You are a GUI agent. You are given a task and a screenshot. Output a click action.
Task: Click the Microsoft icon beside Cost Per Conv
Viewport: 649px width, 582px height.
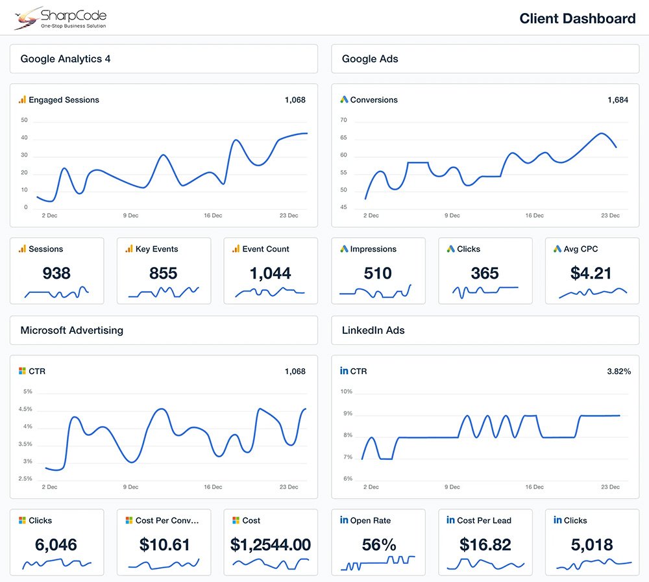(x=129, y=520)
